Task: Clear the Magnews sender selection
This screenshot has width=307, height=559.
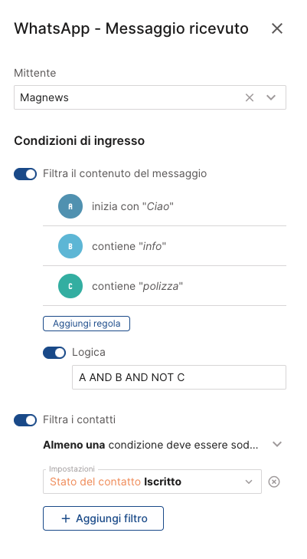Action: click(x=250, y=97)
